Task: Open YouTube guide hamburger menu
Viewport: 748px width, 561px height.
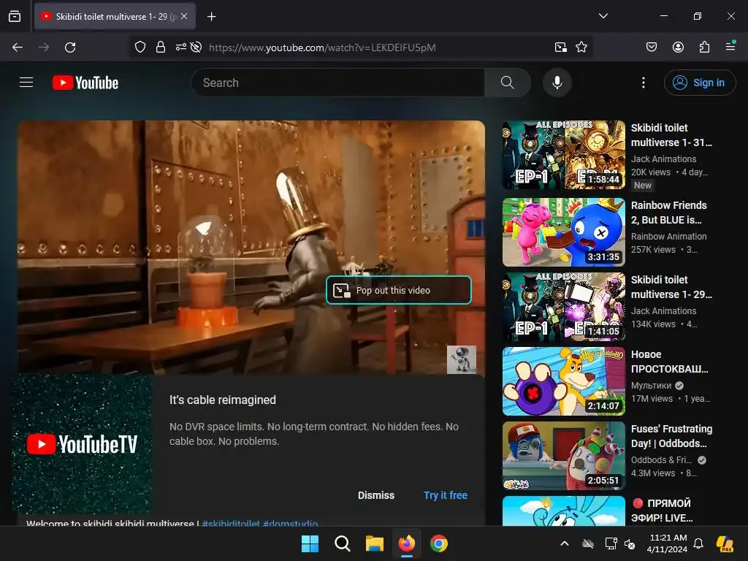Action: point(26,83)
